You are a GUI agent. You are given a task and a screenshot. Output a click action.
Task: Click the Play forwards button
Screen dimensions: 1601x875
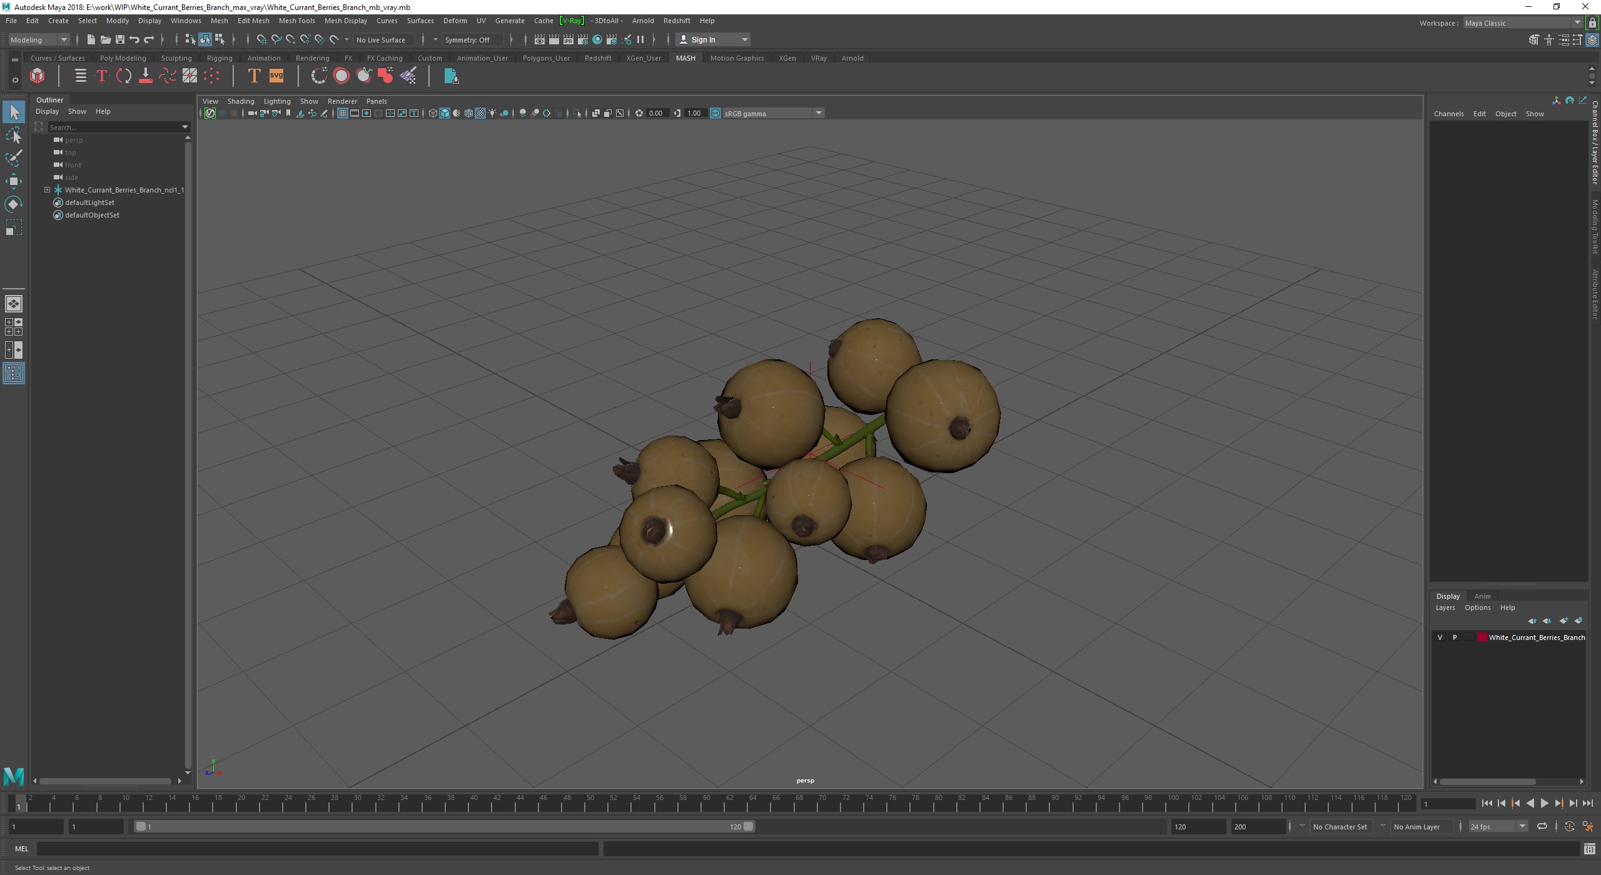click(1544, 804)
